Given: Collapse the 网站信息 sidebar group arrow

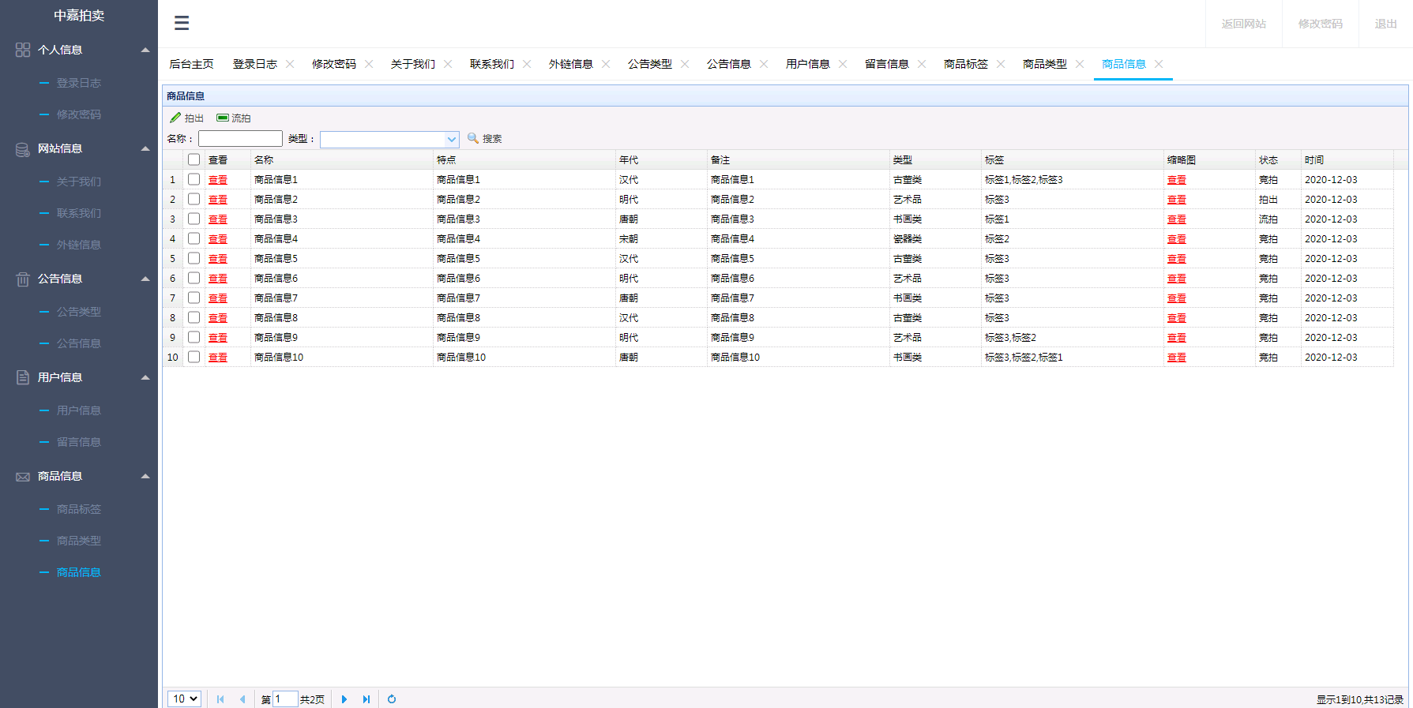Looking at the screenshot, I should (x=145, y=148).
